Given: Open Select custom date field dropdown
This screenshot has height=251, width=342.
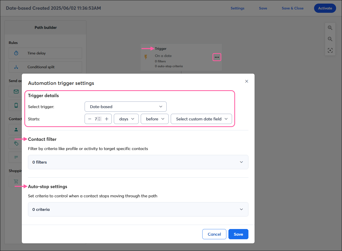Looking at the screenshot, I should pyautogui.click(x=201, y=119).
